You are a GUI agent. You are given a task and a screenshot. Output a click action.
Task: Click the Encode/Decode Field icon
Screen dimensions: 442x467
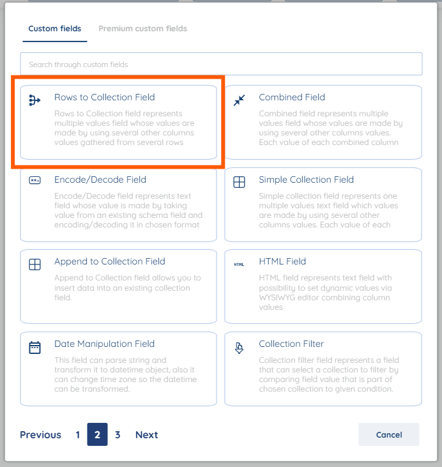(34, 181)
